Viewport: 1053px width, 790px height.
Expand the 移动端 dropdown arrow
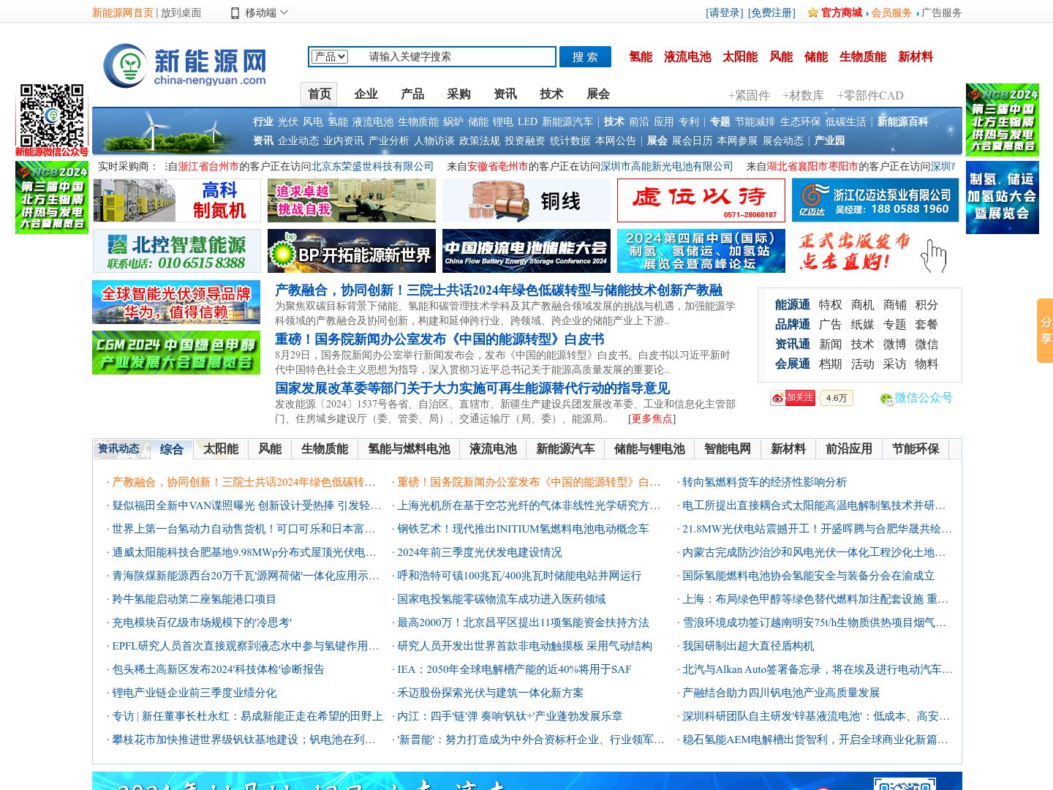(x=284, y=12)
